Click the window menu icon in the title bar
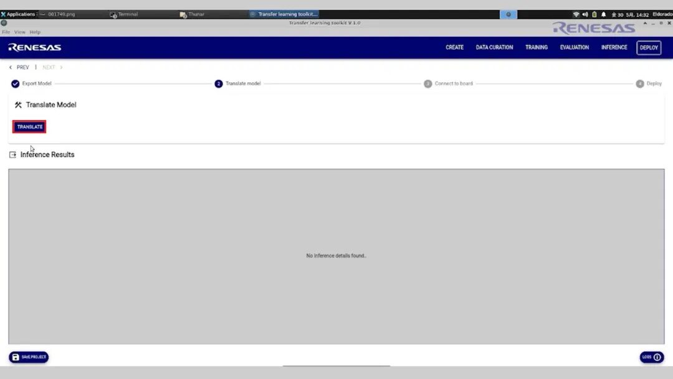 [x=4, y=23]
